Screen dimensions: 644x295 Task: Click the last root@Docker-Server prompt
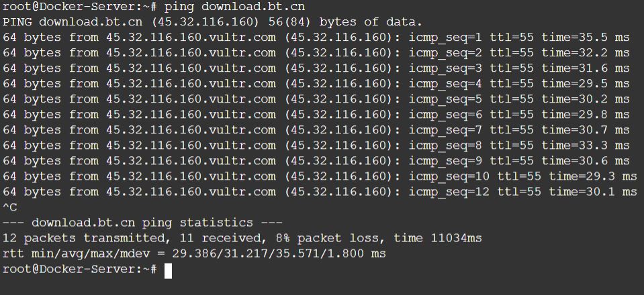[79, 270]
